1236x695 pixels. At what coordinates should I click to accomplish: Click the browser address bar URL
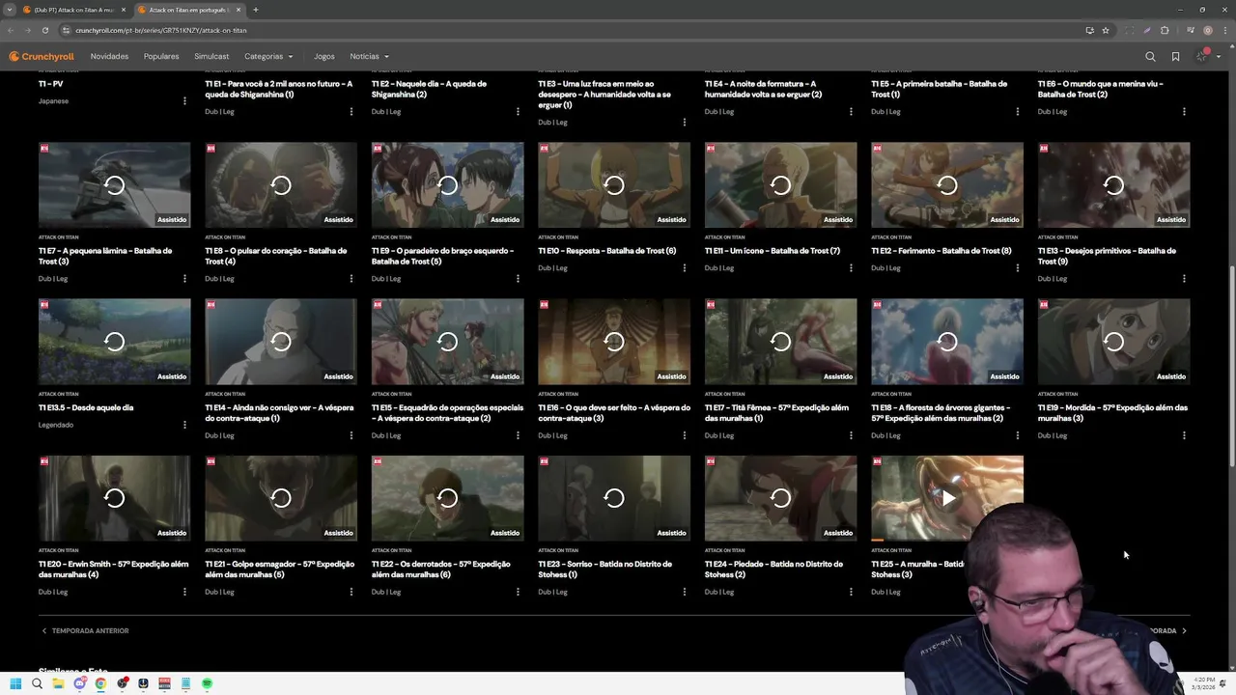(x=160, y=30)
